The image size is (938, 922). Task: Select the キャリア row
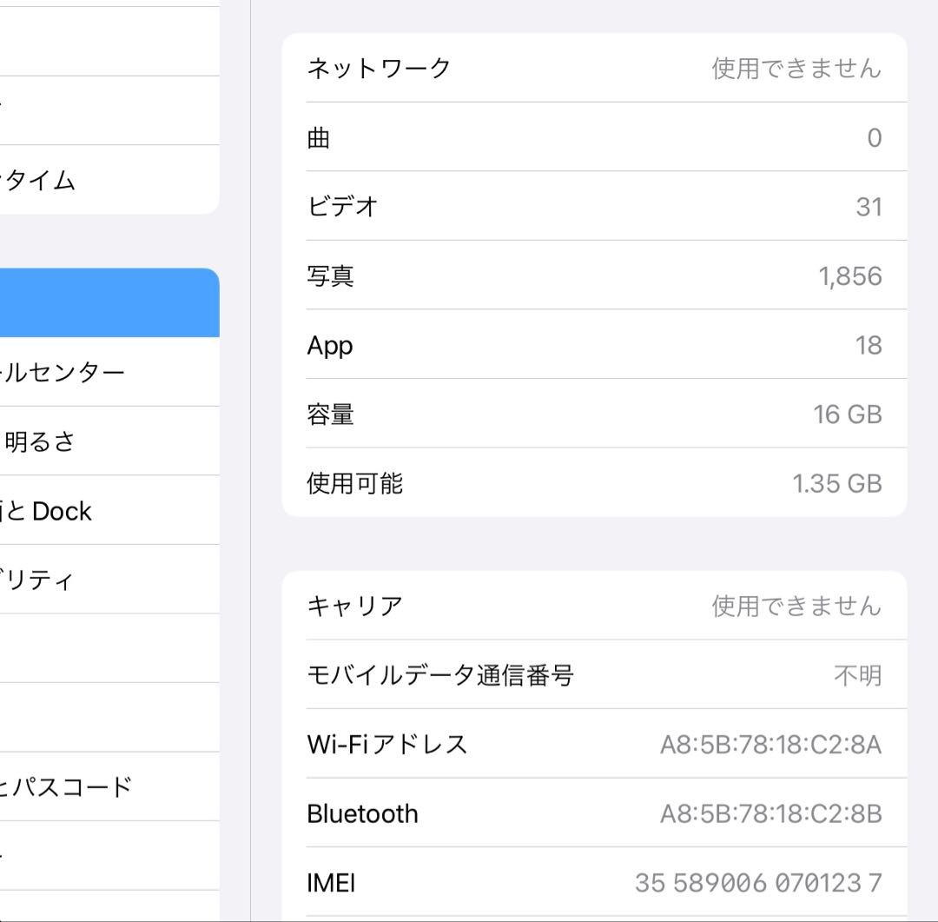(x=595, y=607)
